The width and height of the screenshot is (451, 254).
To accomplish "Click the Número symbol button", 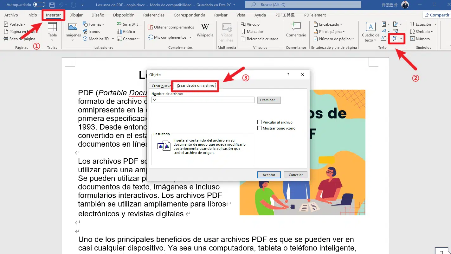I will click(420, 39).
